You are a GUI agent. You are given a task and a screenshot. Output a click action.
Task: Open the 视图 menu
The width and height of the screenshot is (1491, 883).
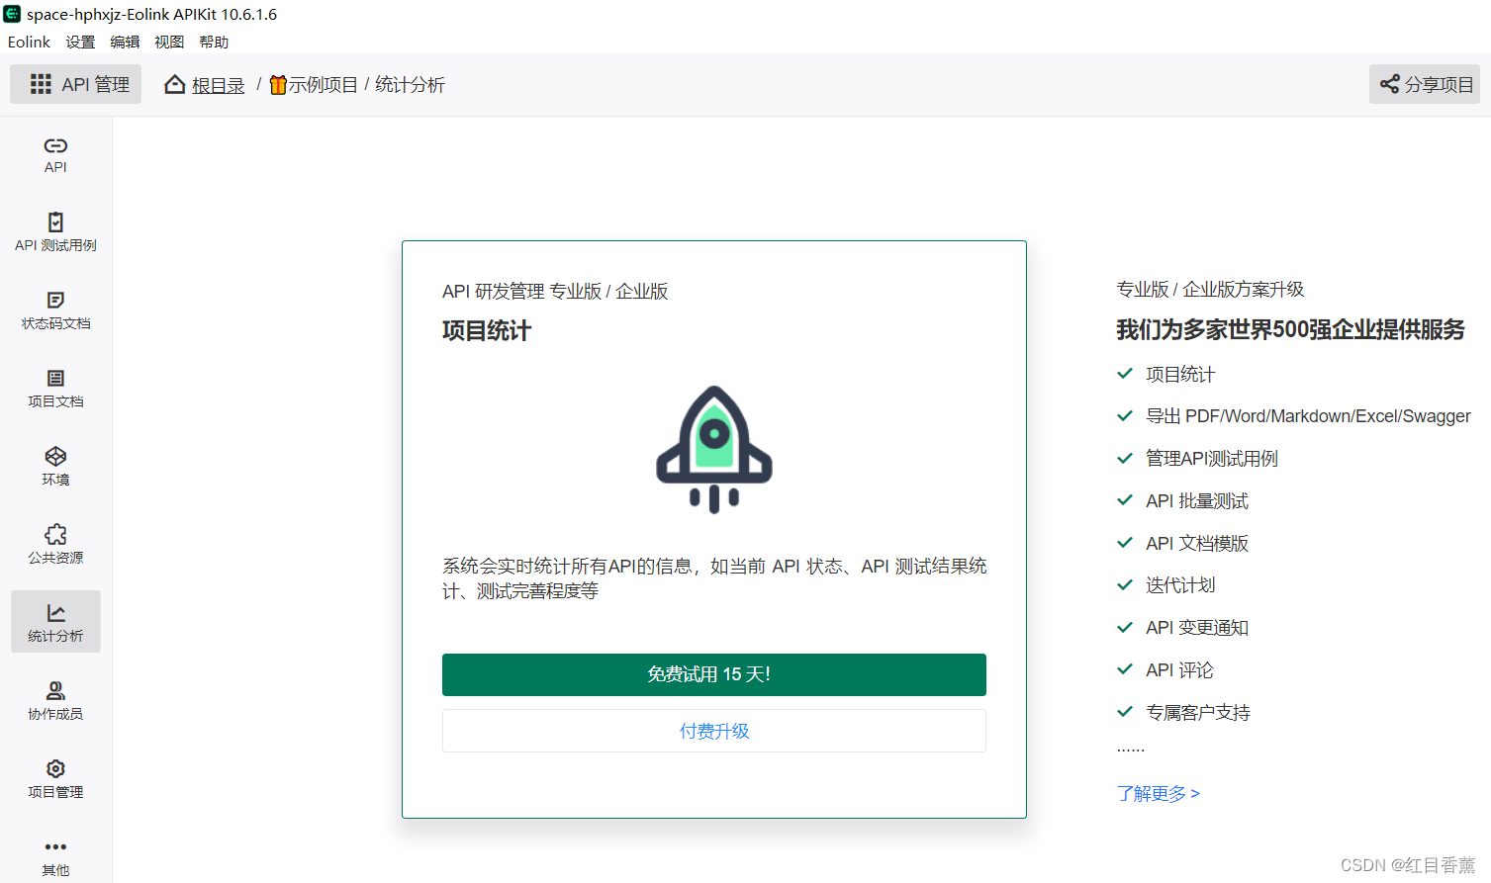[x=169, y=42]
